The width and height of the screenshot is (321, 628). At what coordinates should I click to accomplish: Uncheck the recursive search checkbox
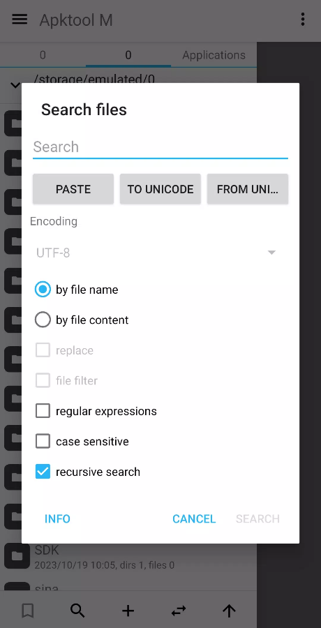(x=88, y=472)
